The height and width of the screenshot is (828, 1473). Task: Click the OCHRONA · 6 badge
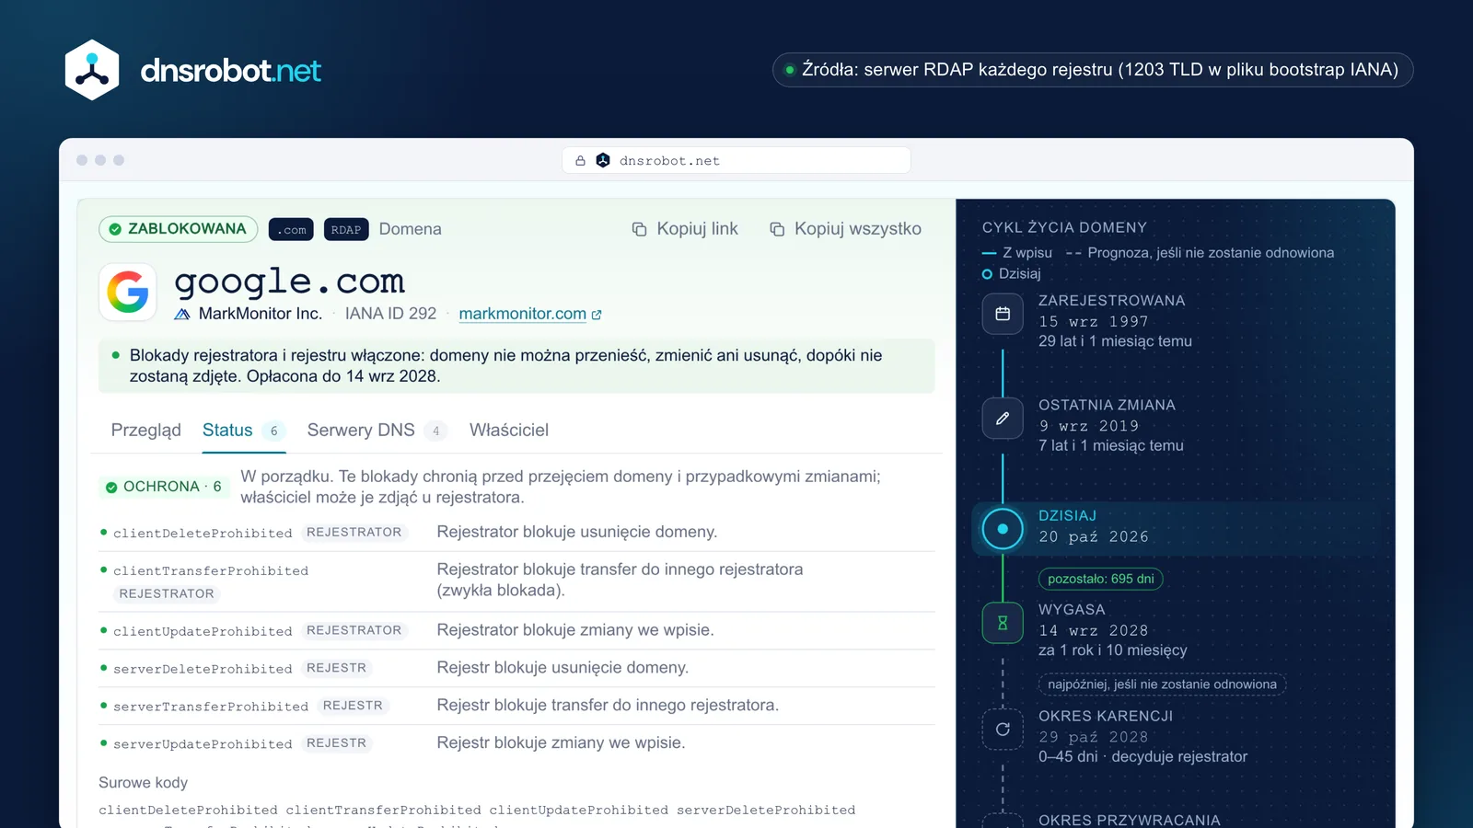click(x=164, y=487)
